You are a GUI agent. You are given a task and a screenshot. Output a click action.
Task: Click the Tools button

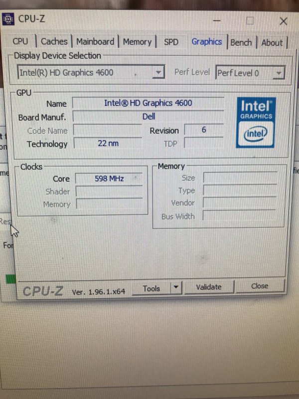click(151, 289)
